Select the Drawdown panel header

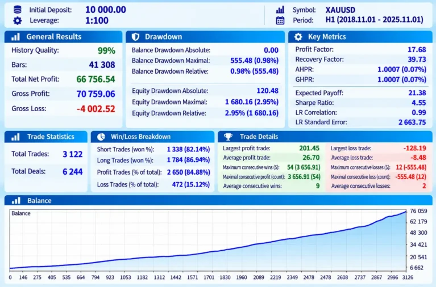click(x=205, y=37)
